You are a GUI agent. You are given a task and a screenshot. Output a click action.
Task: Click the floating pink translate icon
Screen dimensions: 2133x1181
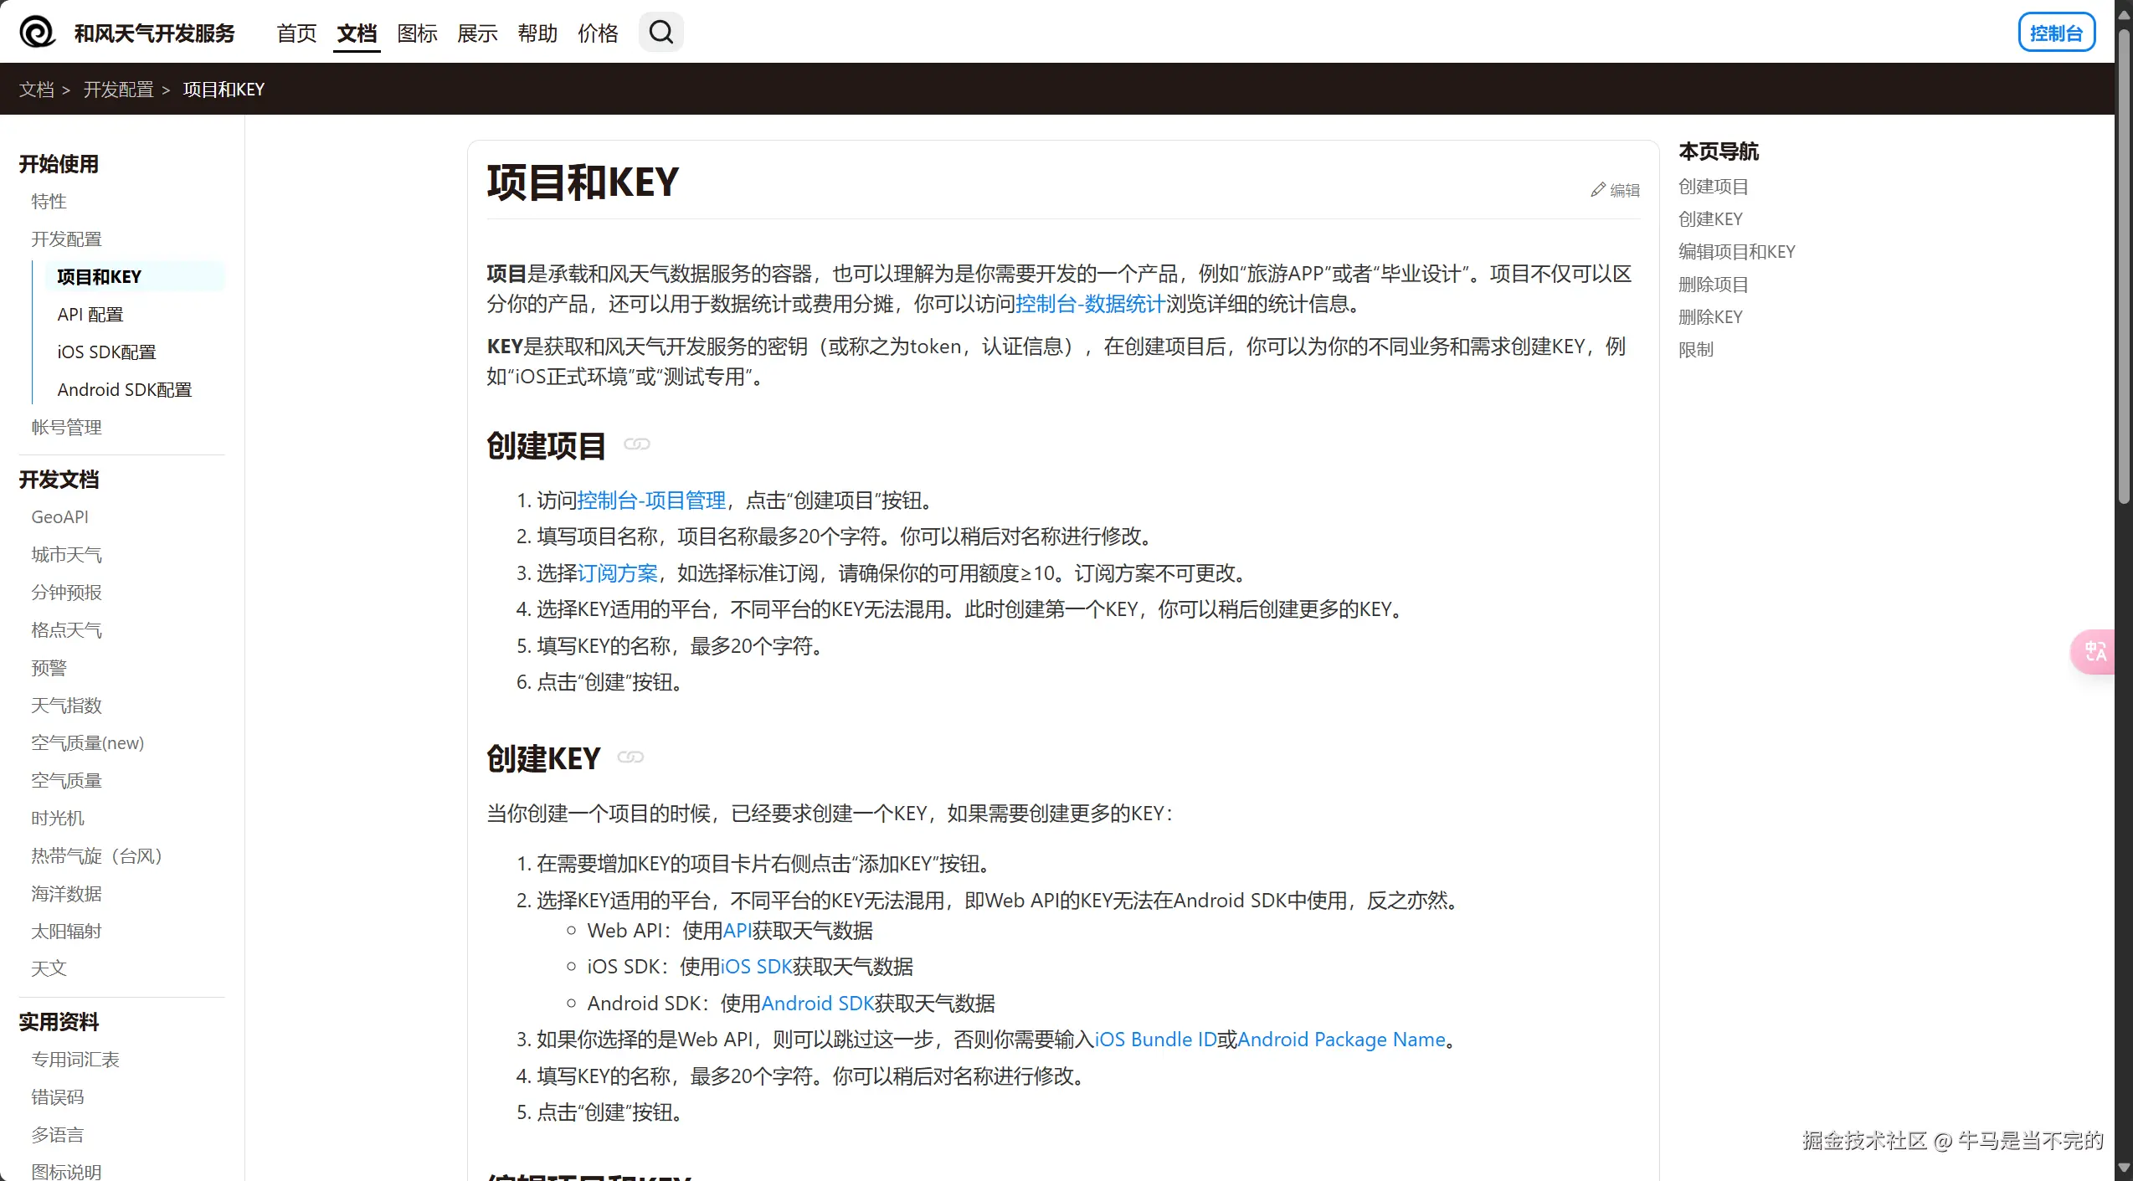tap(2094, 651)
